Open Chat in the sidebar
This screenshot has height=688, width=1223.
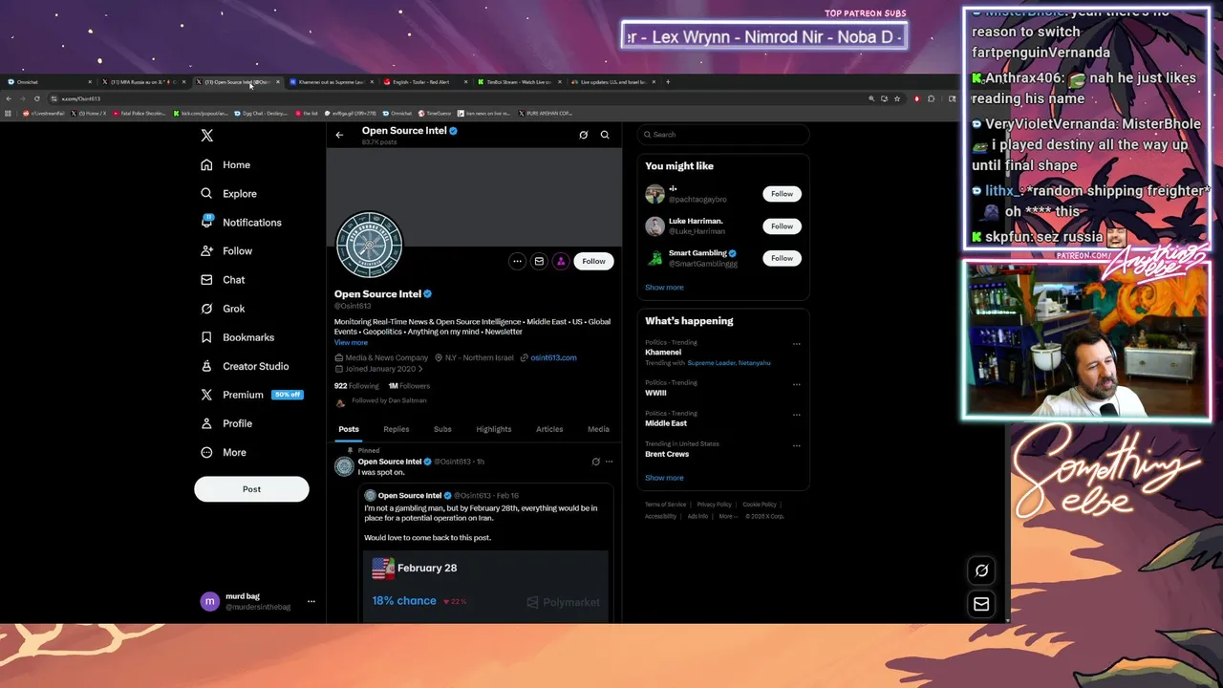(x=223, y=279)
